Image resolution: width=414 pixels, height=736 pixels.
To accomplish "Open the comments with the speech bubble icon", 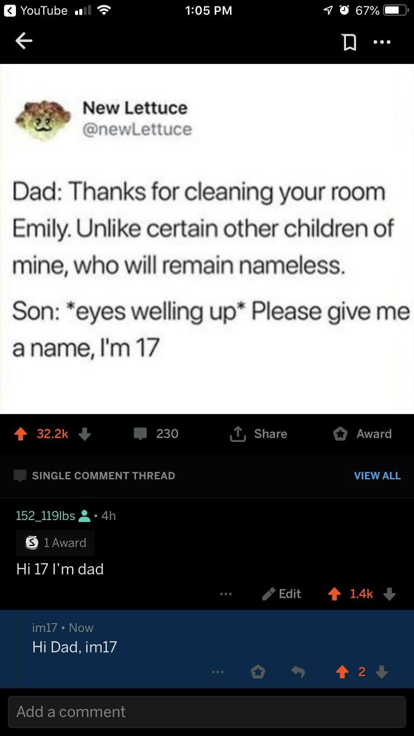I will 140,434.
